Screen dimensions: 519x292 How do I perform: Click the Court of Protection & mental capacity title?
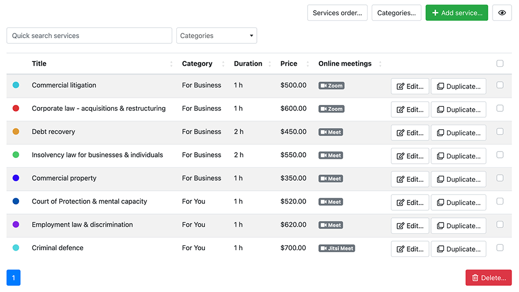pos(90,201)
